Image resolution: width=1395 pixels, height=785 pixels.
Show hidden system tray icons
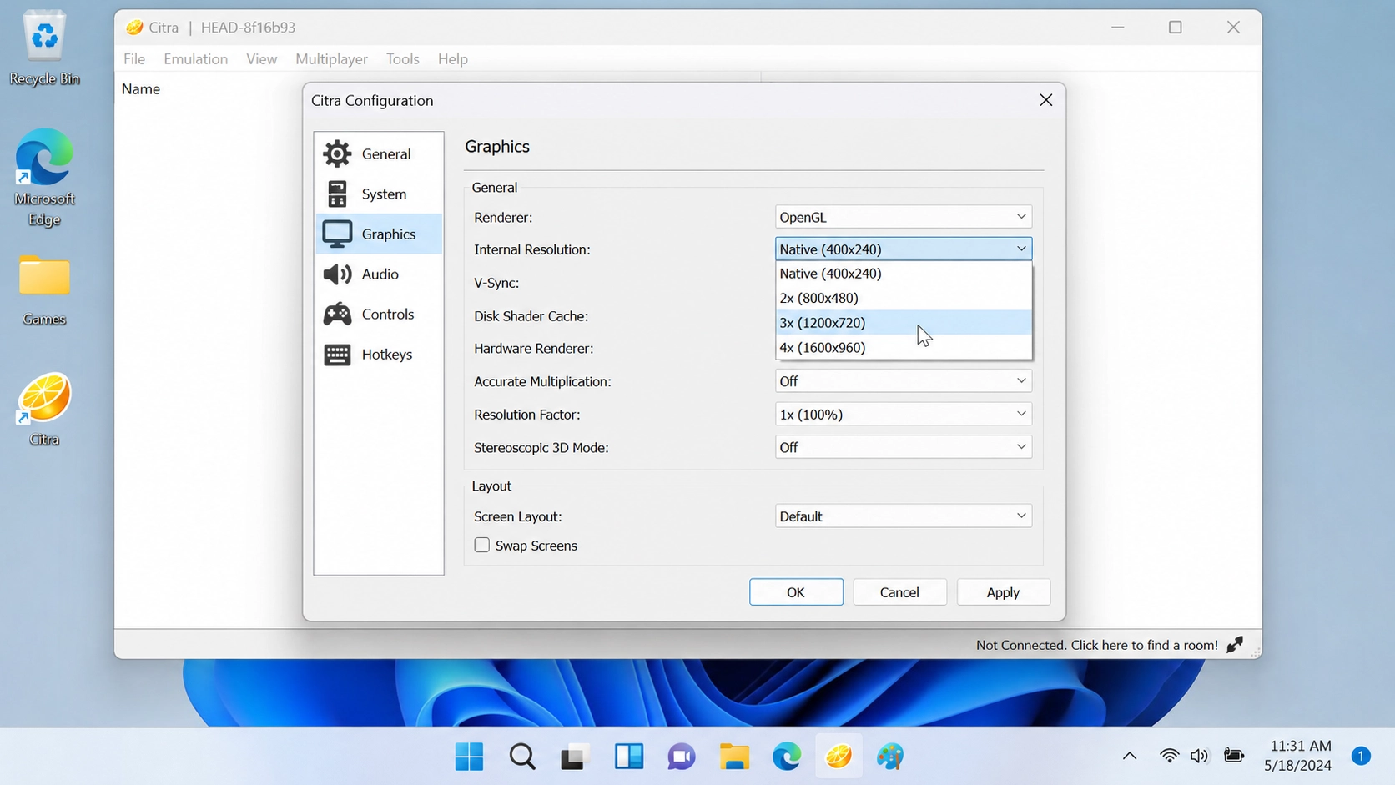point(1129,756)
